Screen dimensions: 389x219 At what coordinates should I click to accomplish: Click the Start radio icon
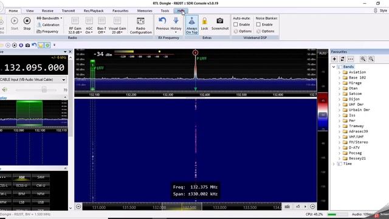15,24
